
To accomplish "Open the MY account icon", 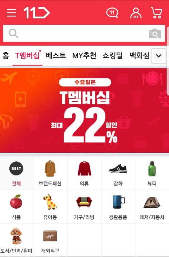I will 136,13.
